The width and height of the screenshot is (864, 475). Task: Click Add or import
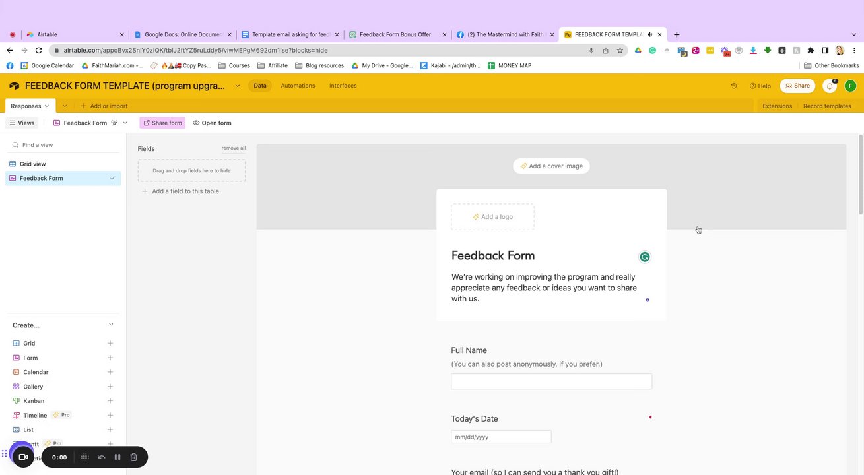(104, 106)
